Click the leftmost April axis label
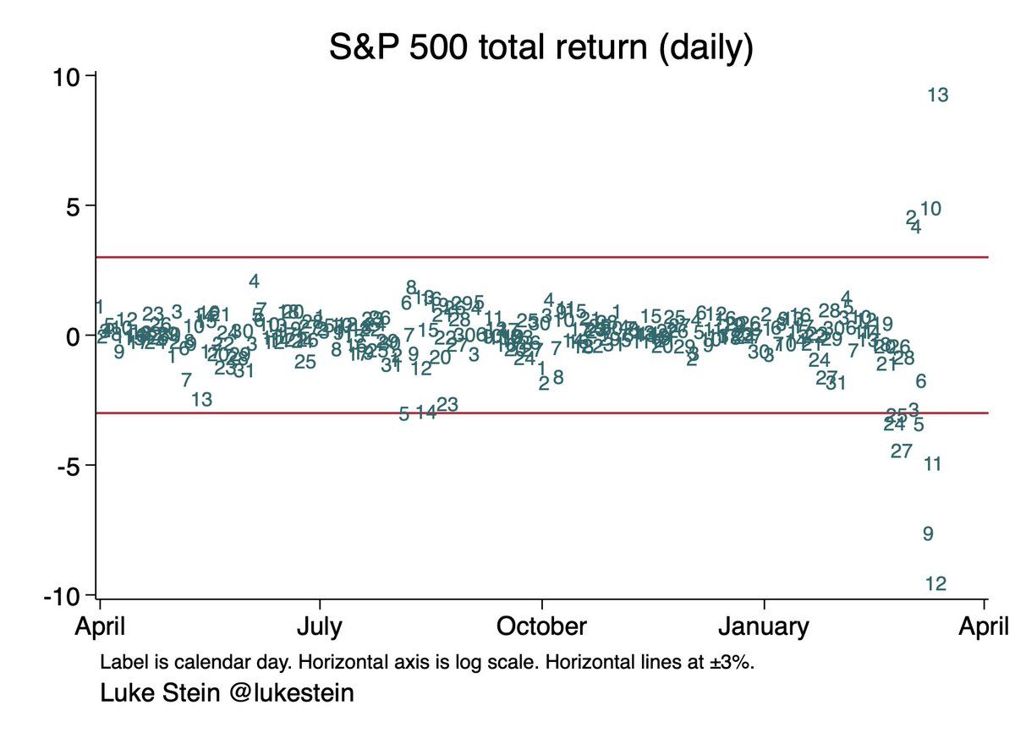 coord(101,627)
